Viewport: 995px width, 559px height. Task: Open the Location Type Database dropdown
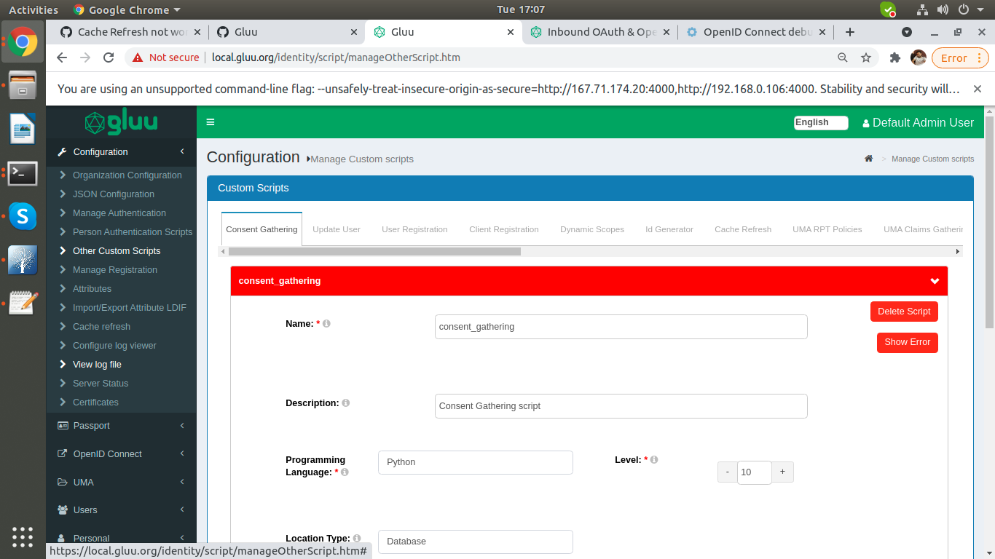click(476, 542)
